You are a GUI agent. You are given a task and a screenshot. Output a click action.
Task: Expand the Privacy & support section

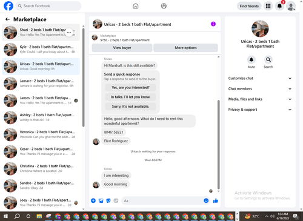(x=260, y=110)
